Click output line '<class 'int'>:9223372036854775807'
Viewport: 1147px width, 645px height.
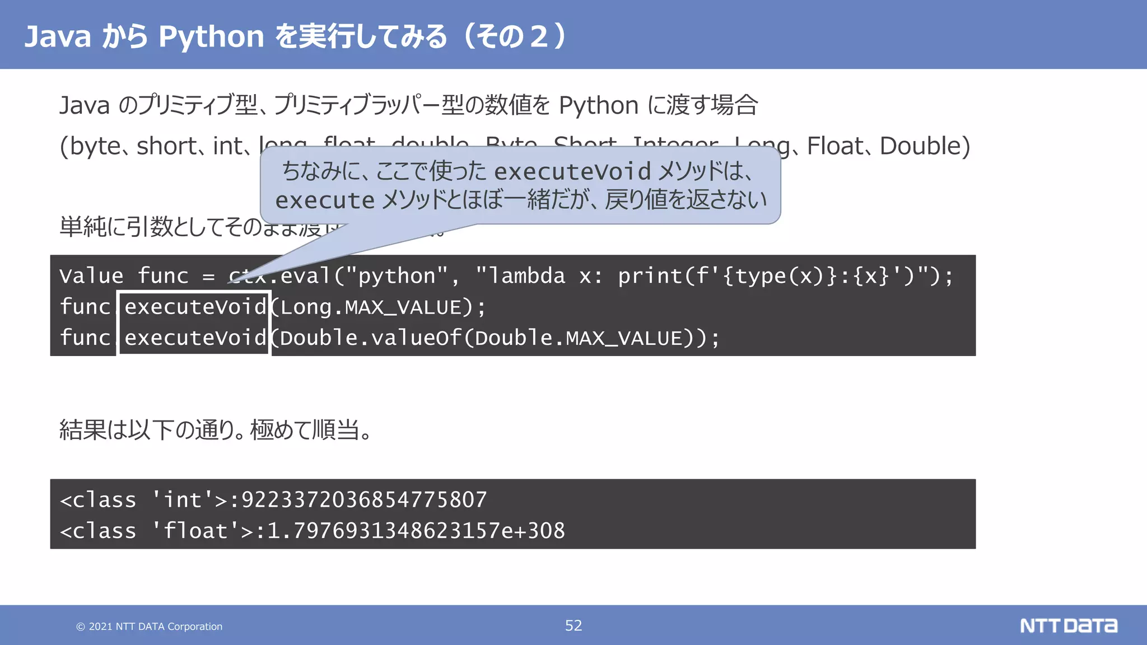point(273,499)
